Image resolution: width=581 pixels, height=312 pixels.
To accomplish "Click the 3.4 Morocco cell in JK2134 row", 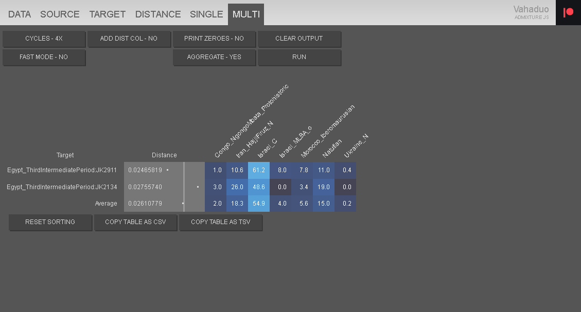I will click(302, 187).
